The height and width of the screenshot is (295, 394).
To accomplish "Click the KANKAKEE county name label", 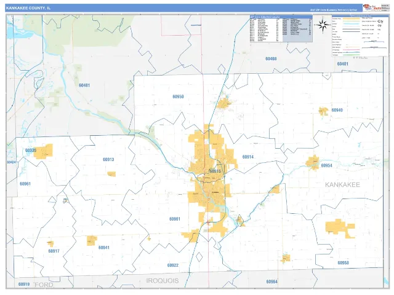I will 342,185.
